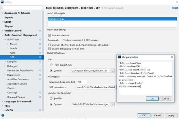
Task: Expand the Editor section
Action: coord(2,22)
